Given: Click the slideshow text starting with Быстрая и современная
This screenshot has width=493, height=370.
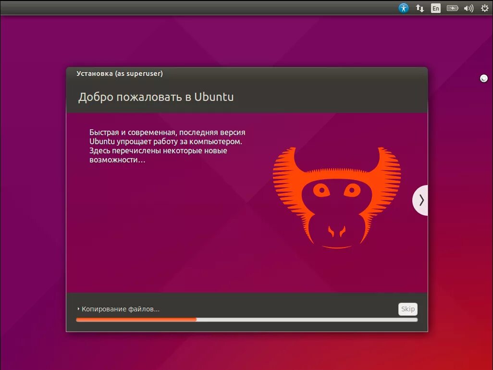Looking at the screenshot, I should click(x=167, y=146).
